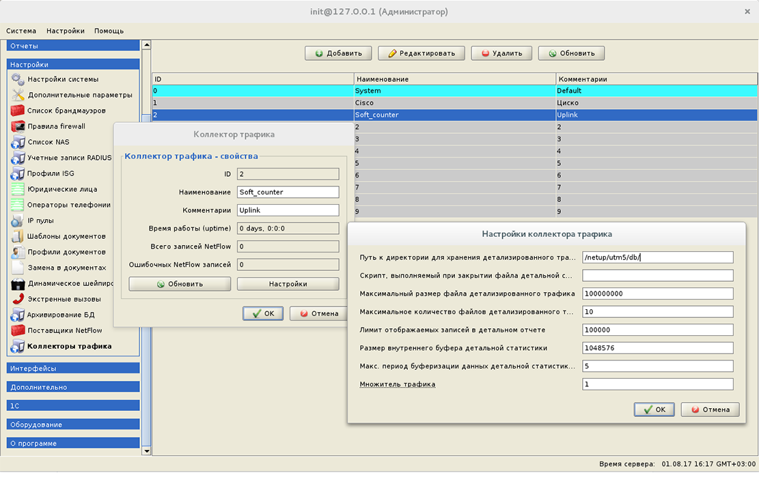Click the Редактировать toolbar button
This screenshot has height=501, width=759.
pos(421,53)
